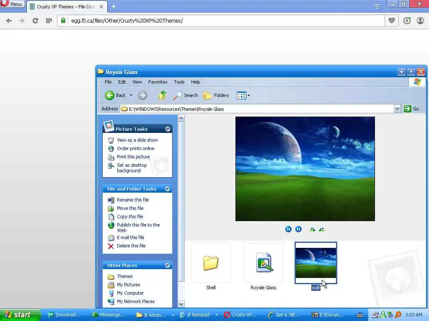Click the green padlock security icon

tap(63, 20)
